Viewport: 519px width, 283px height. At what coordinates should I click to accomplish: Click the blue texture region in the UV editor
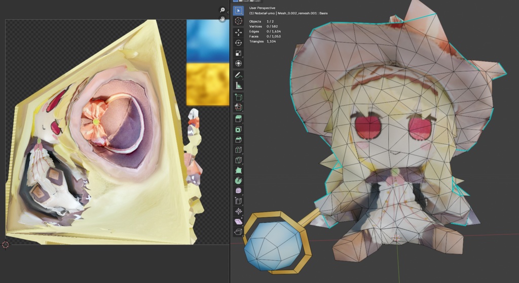tap(208, 41)
